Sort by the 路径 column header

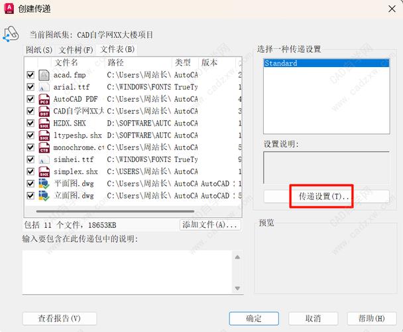tap(138, 62)
